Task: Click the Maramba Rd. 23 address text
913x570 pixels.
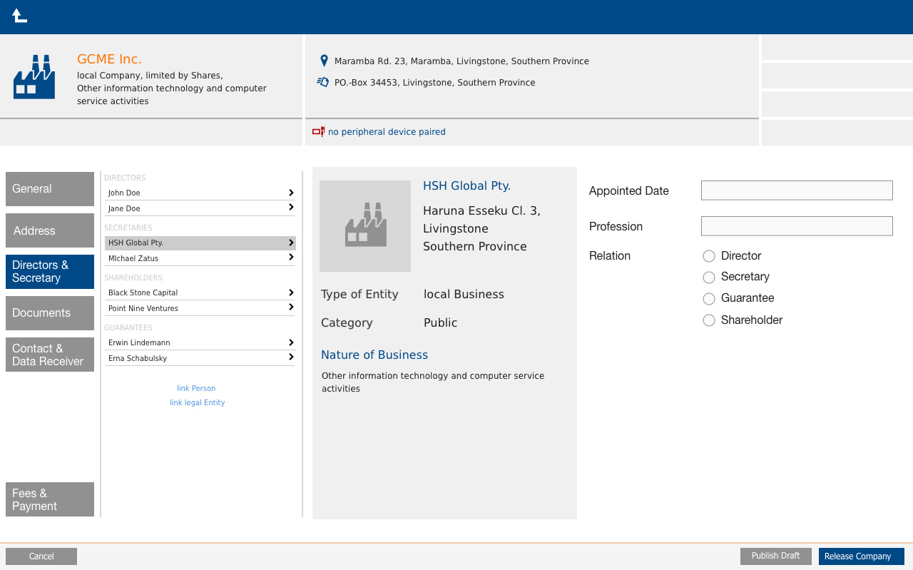Action: click(461, 61)
